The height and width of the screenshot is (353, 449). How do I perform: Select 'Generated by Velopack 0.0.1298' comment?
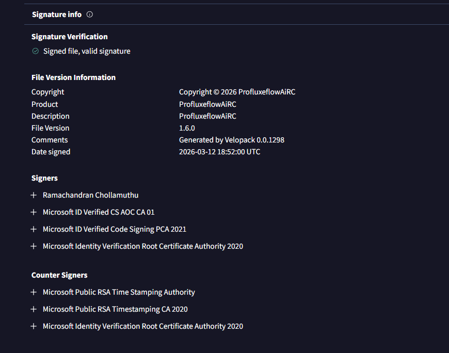pos(232,140)
